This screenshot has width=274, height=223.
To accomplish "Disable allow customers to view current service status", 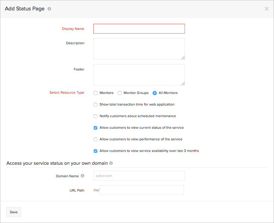I will pyautogui.click(x=96, y=128).
